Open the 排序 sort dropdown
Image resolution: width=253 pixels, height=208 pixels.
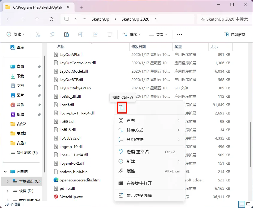(x=131, y=34)
